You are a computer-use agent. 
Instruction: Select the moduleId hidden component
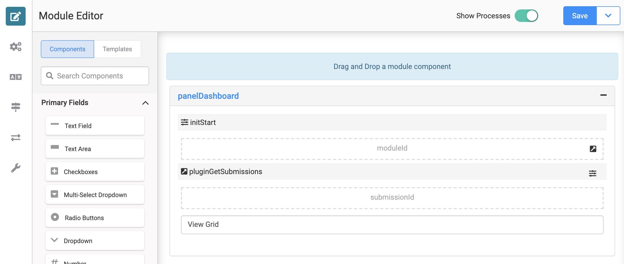[392, 149]
